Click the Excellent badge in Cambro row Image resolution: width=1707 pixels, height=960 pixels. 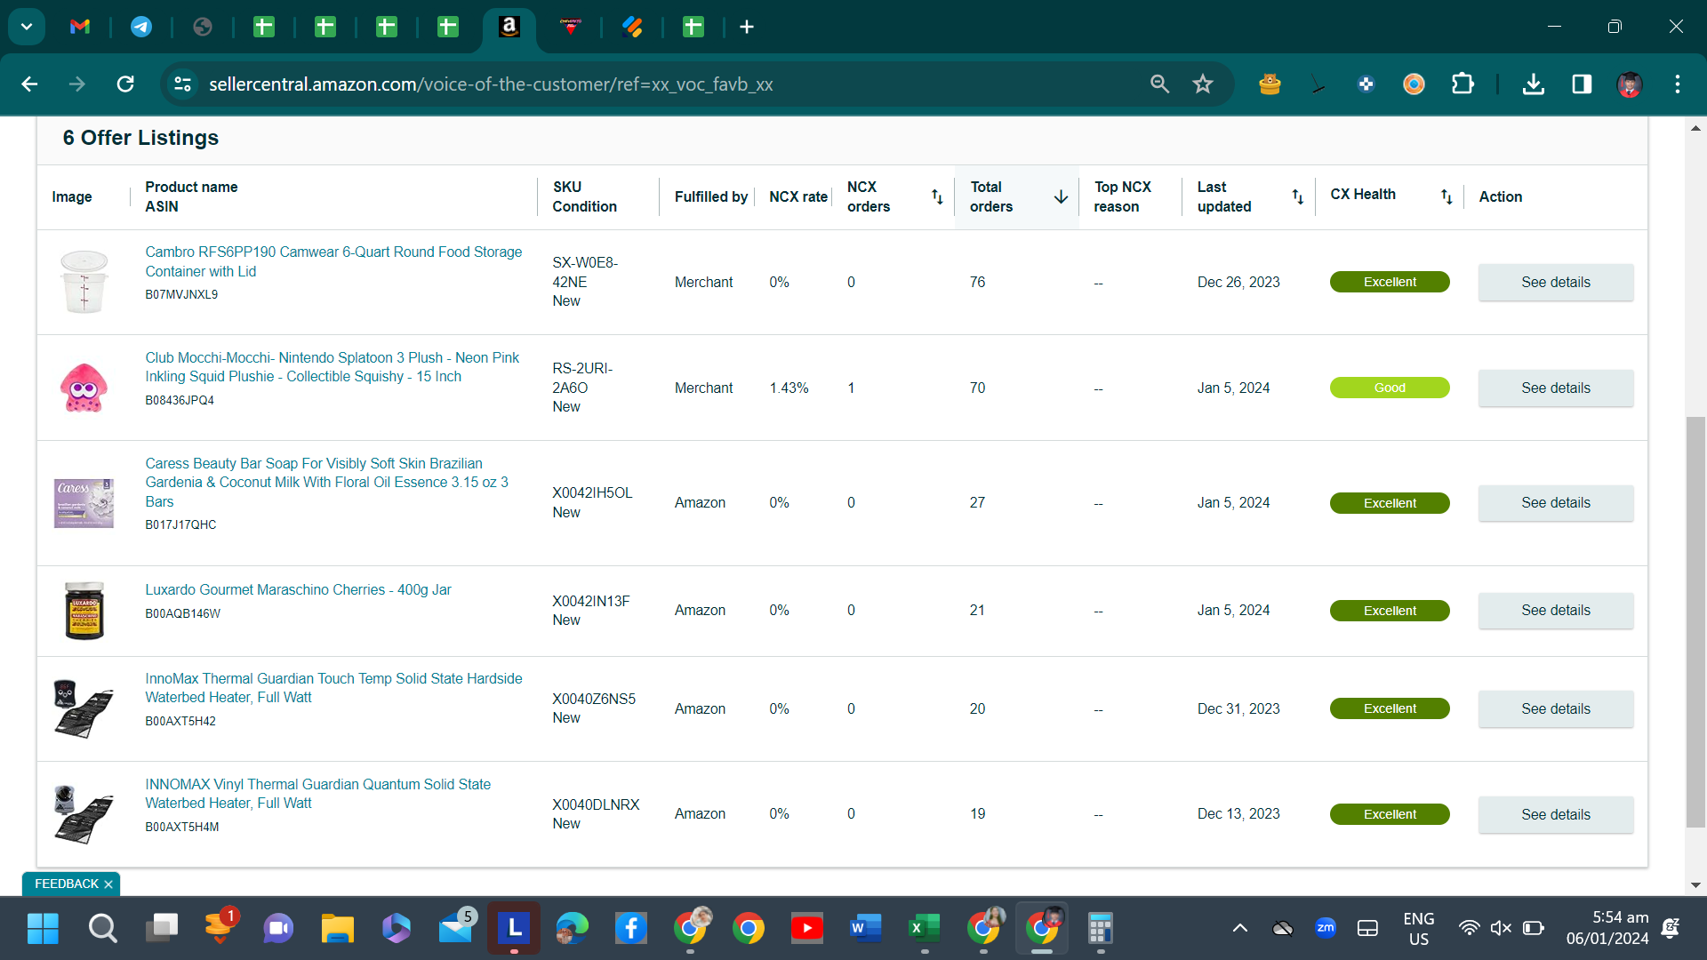click(1390, 282)
